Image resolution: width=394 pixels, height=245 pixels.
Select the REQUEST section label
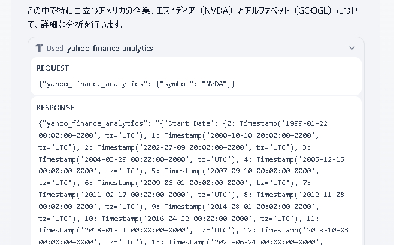click(x=52, y=68)
